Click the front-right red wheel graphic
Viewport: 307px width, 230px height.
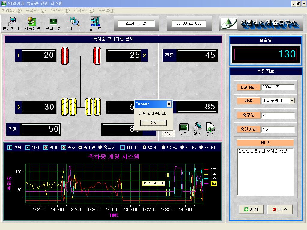[97, 56]
